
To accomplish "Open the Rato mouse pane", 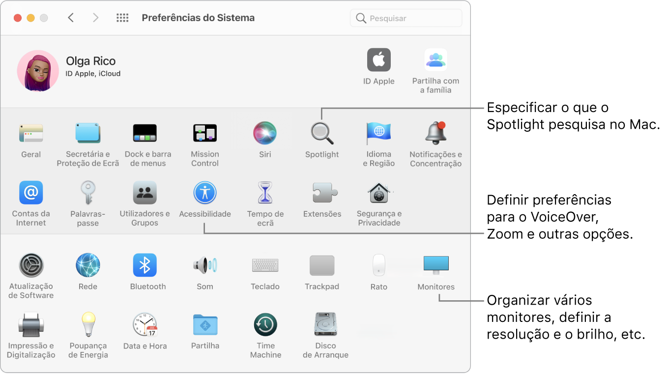I will click(379, 265).
